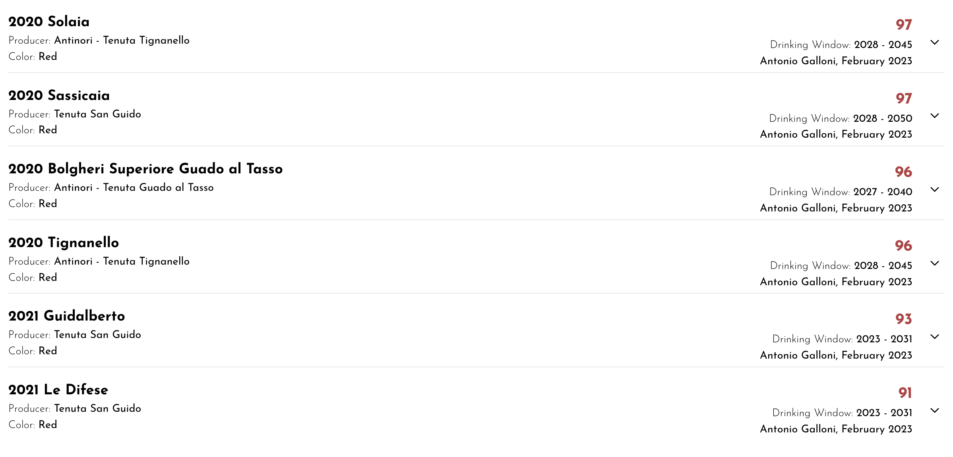
Task: Click the 97 score for Solaia
Action: pos(904,25)
